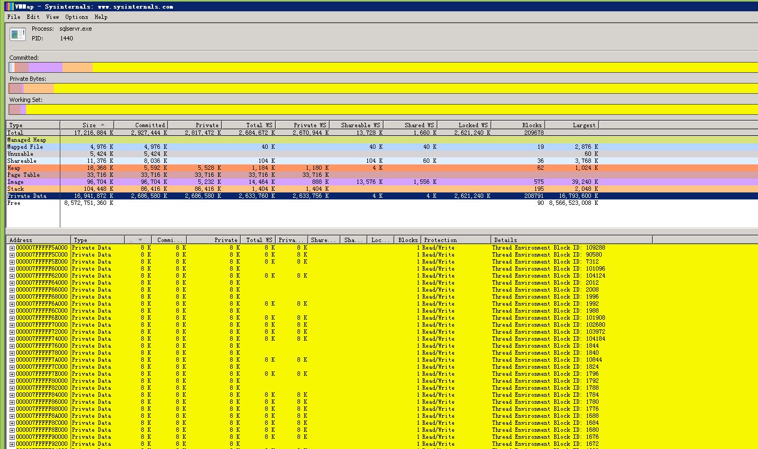Expand address 000007FFFFF64000 row
The width and height of the screenshot is (758, 449).
(12, 283)
